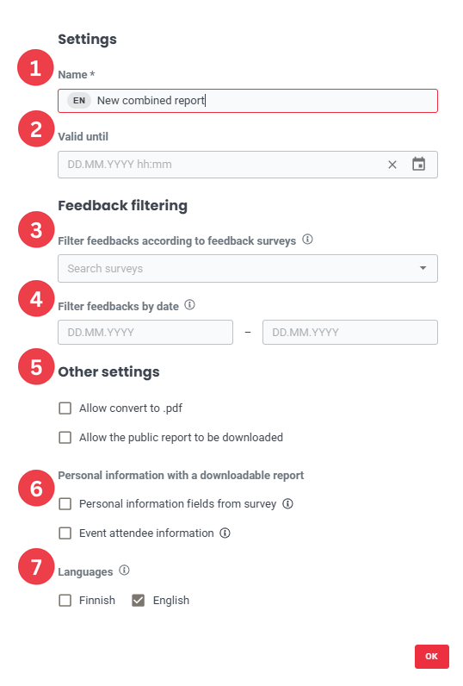
Task: Clear the Valid until date field
Action: click(392, 165)
